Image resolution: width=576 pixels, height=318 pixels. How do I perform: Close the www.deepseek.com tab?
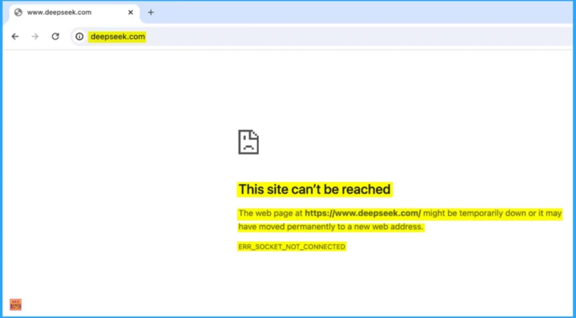[130, 12]
